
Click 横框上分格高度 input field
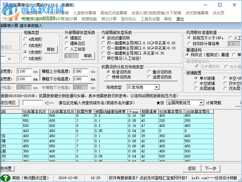81,71
